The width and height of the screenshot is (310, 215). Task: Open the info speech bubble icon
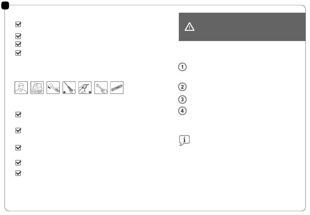pos(184,140)
